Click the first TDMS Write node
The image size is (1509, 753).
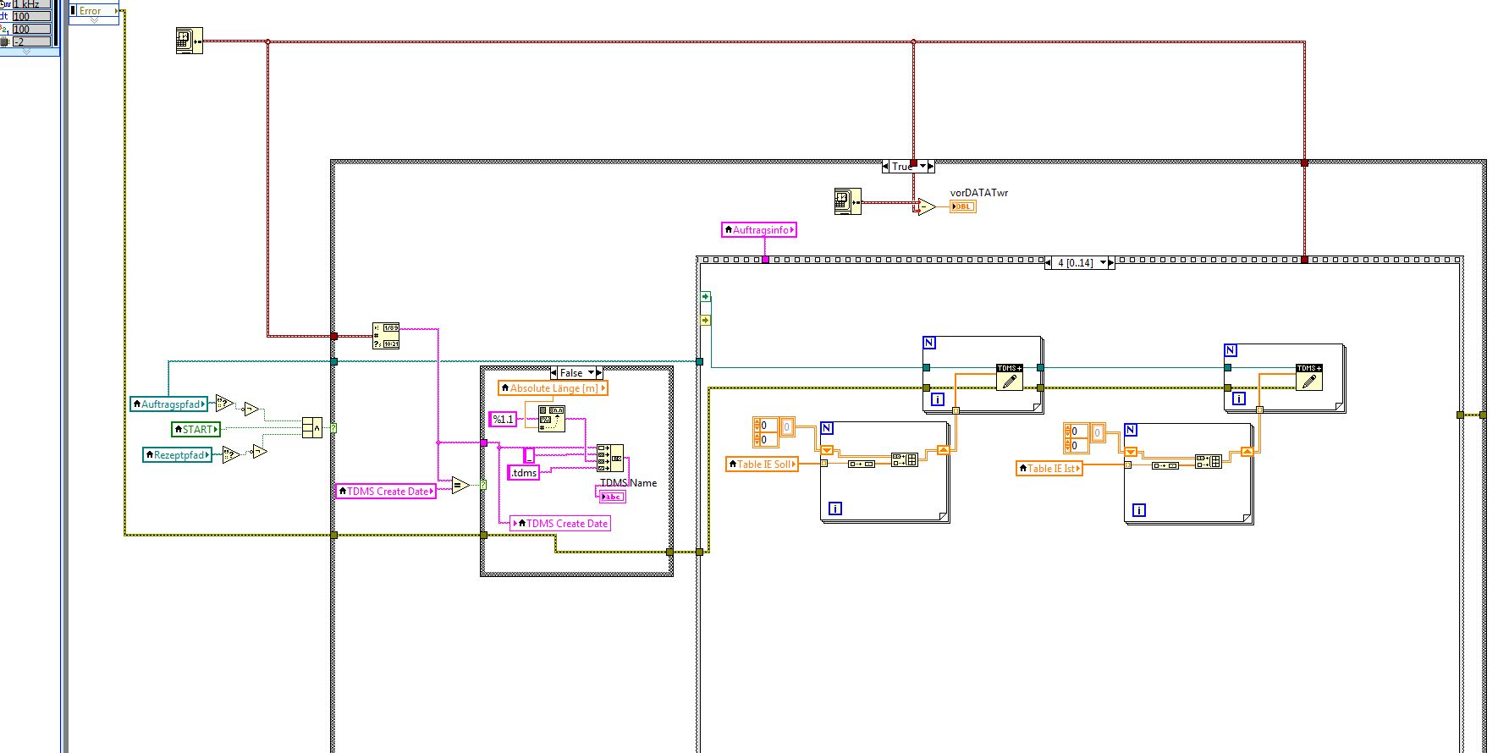(1010, 378)
